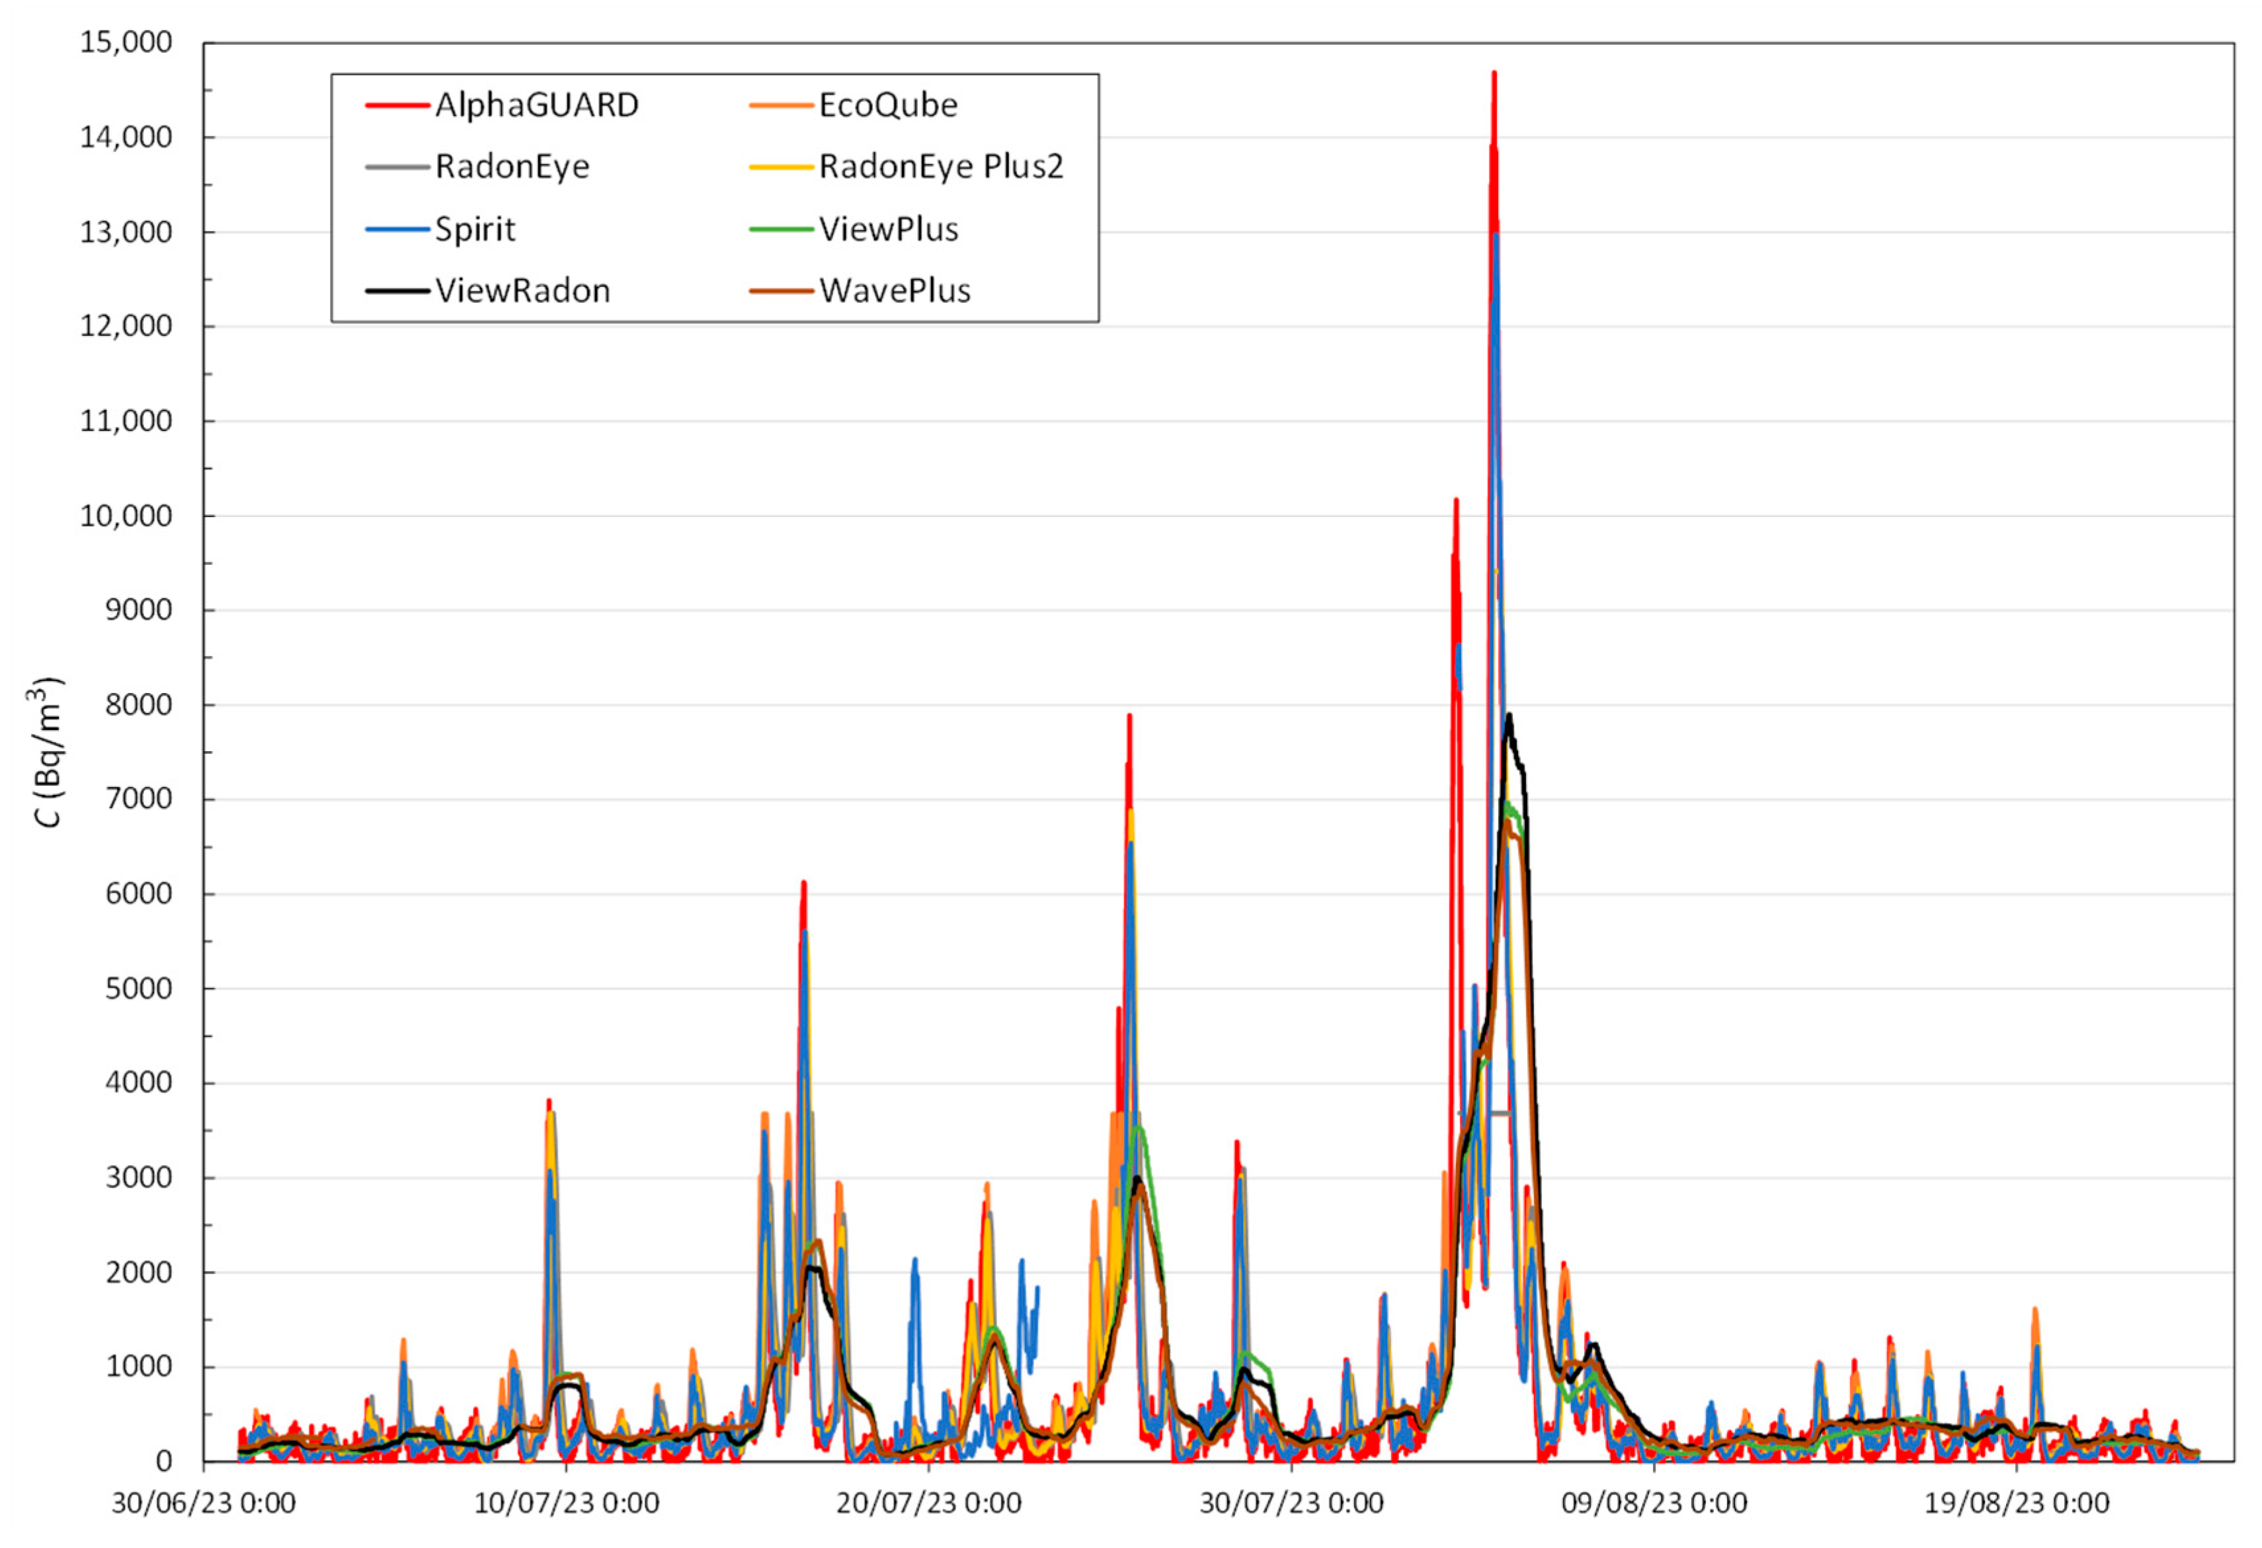Click the 19/08/23 0:00 date label

[2017, 1504]
